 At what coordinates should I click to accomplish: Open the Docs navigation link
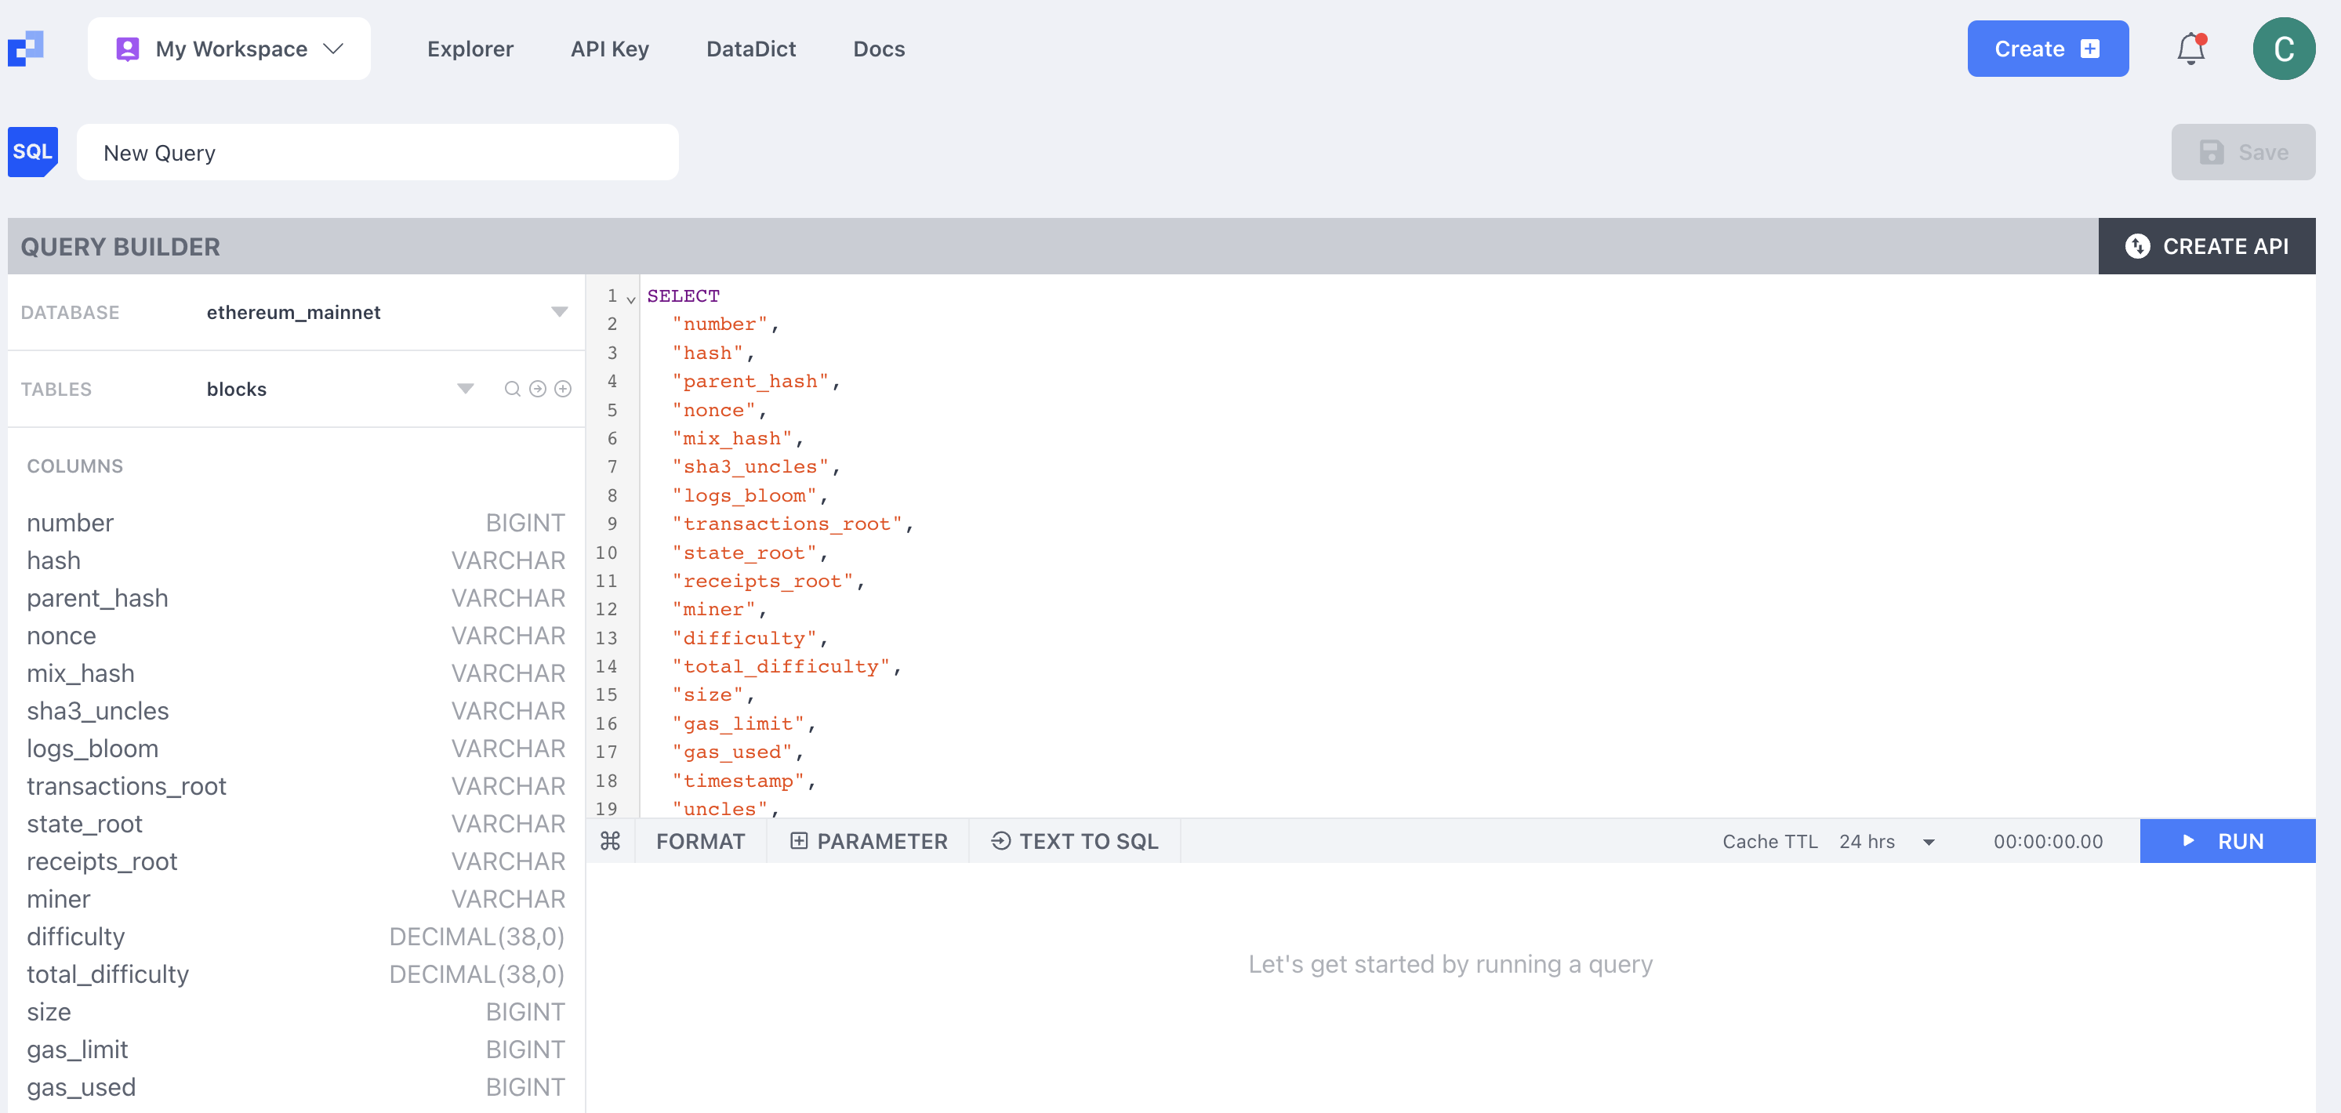(878, 49)
